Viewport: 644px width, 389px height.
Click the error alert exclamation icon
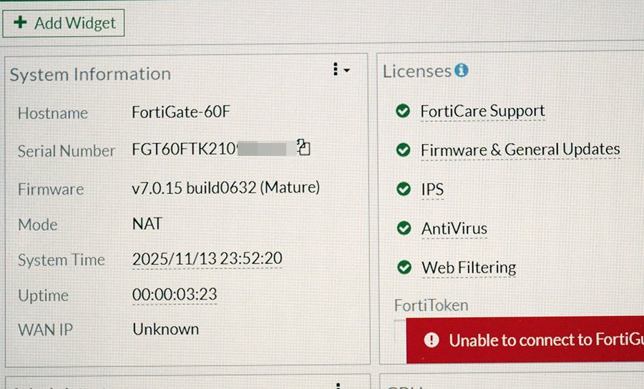click(x=431, y=340)
